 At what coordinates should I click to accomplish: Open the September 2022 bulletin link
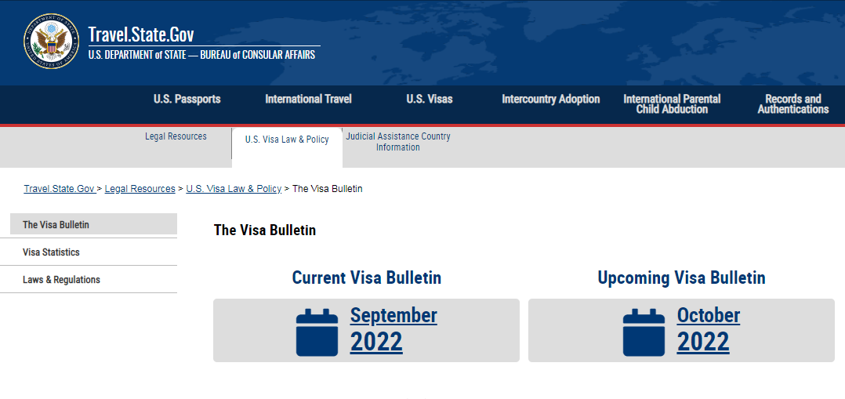(x=393, y=328)
